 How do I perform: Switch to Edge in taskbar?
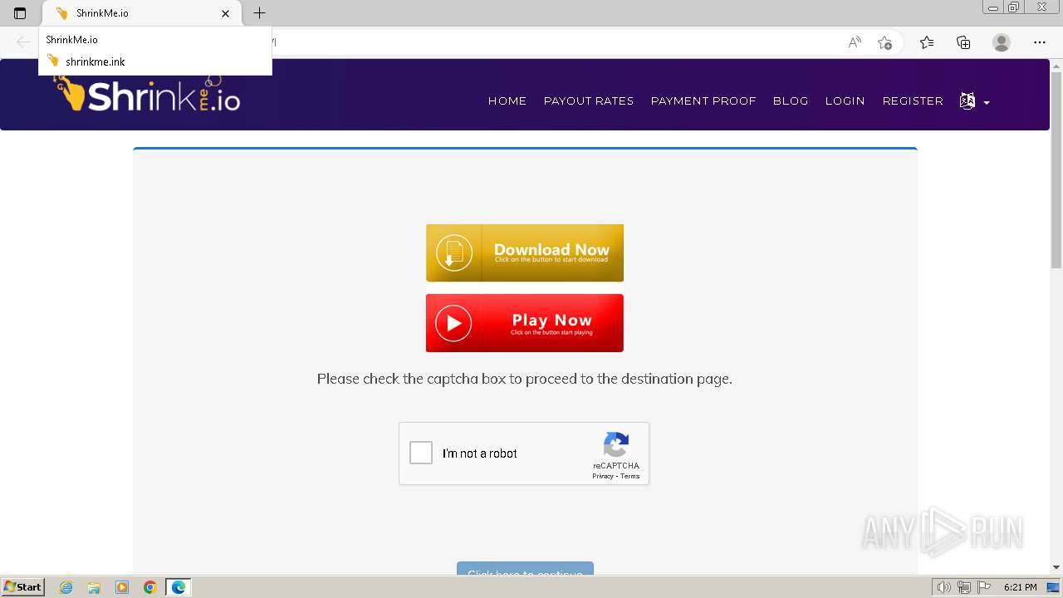(179, 587)
